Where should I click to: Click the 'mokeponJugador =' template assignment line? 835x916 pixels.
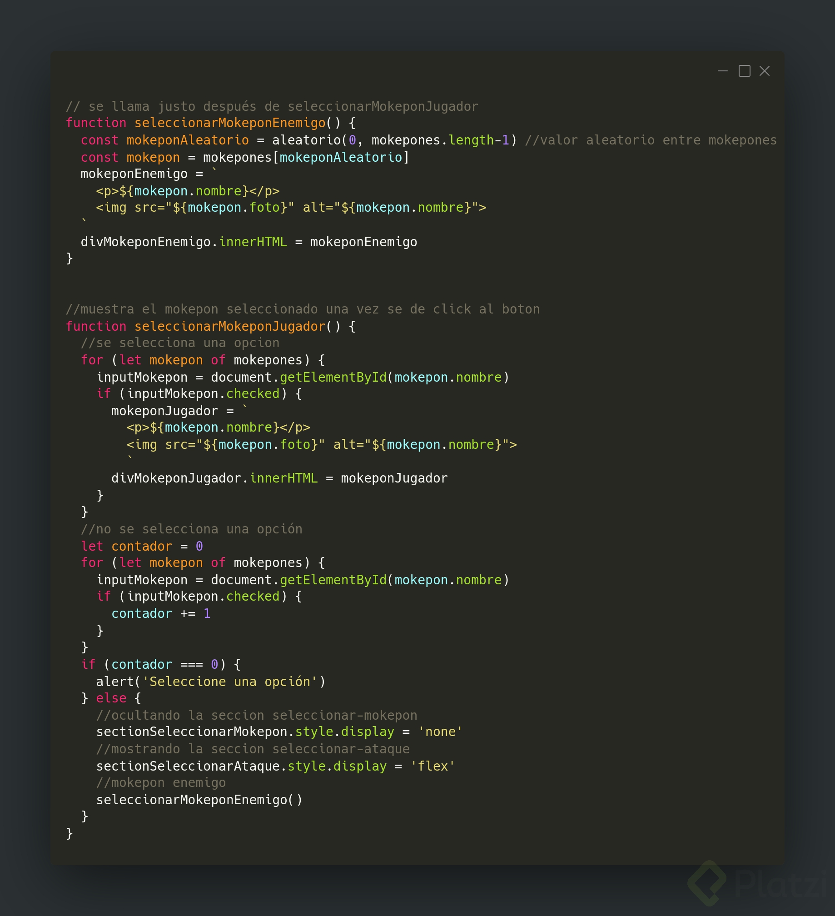point(179,411)
